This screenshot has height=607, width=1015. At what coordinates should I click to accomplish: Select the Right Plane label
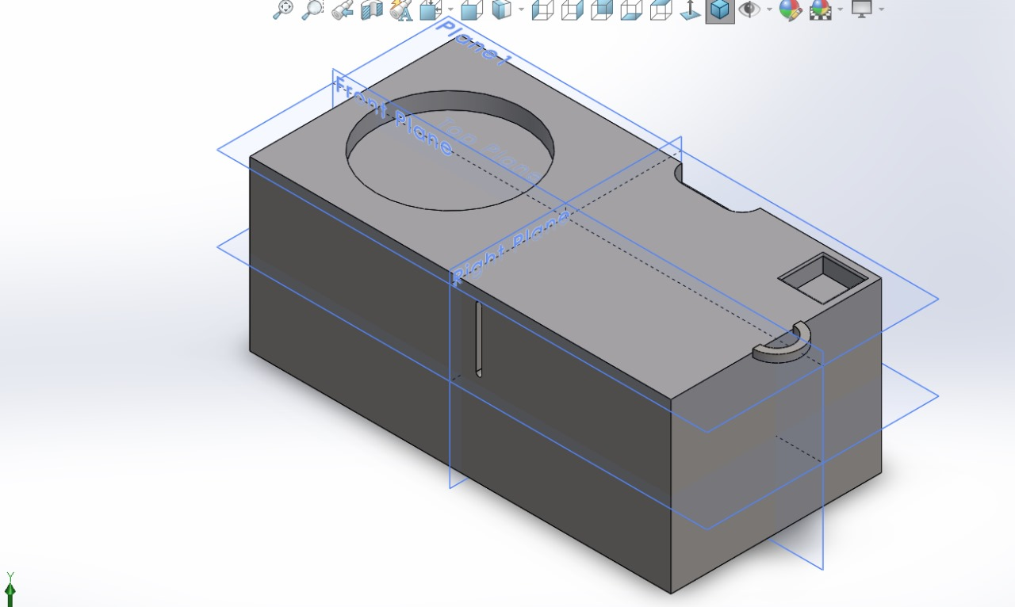(x=511, y=244)
